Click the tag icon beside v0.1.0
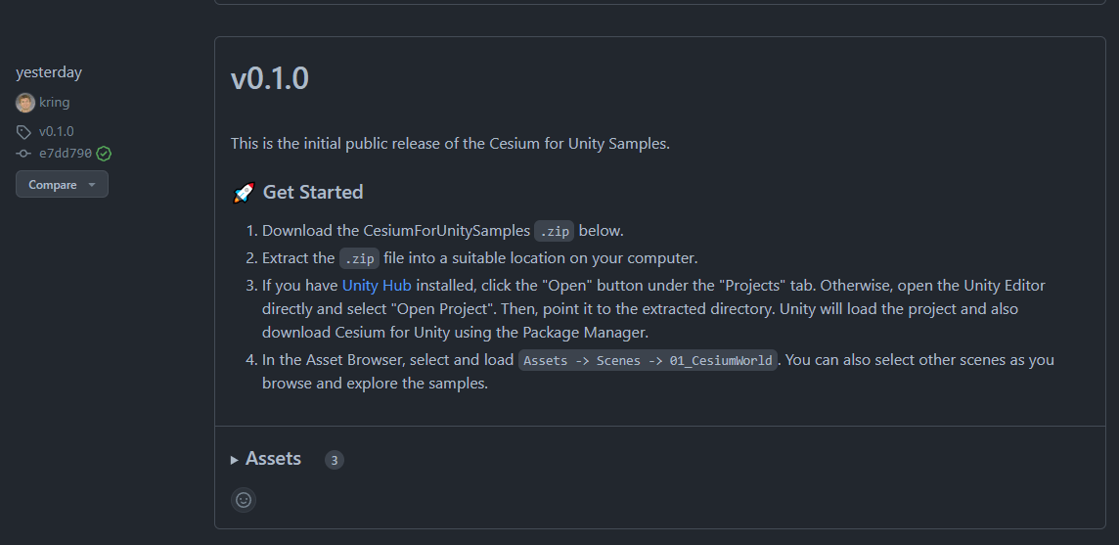 tap(23, 132)
